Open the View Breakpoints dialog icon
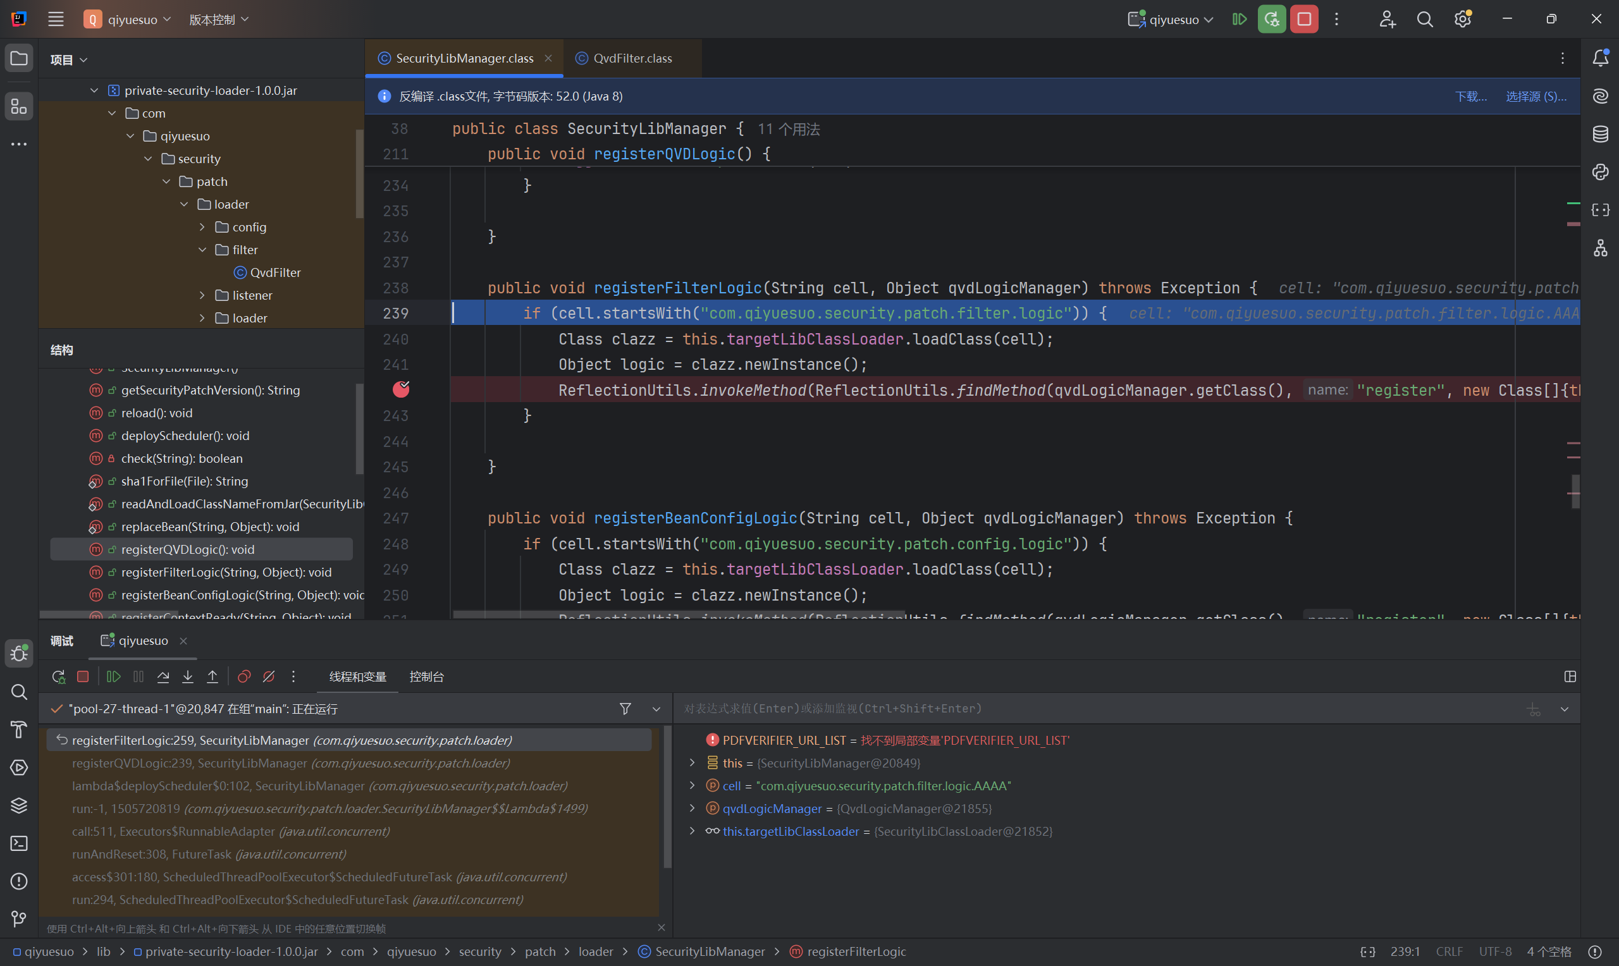This screenshot has height=966, width=1619. tap(244, 676)
